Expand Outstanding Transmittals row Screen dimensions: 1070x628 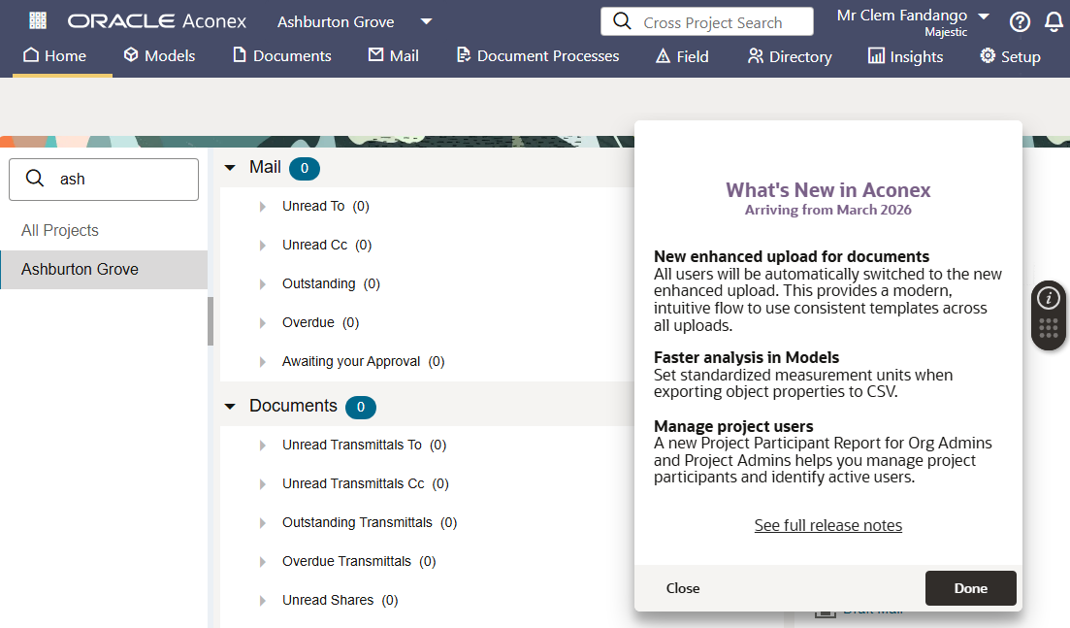pyautogui.click(x=263, y=523)
